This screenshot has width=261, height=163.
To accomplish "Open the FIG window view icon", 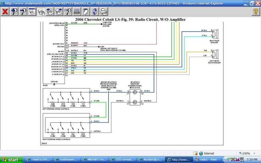I will pyautogui.click(x=32, y=12).
